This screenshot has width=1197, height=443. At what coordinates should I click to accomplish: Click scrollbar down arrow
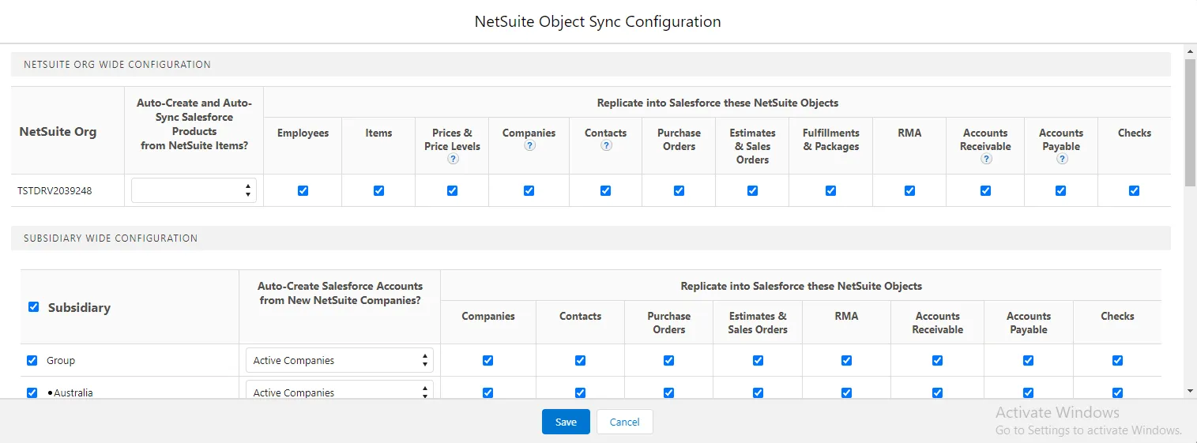tap(1190, 391)
